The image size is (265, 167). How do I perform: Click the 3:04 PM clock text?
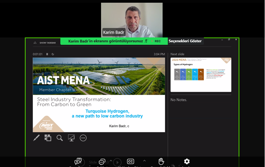click(x=159, y=54)
